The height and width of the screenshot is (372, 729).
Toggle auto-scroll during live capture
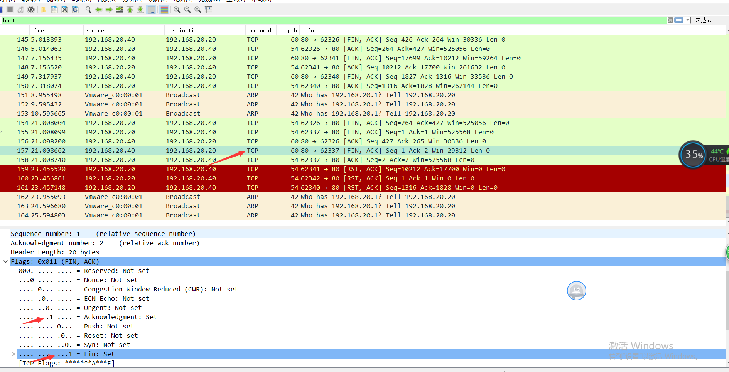coord(151,10)
